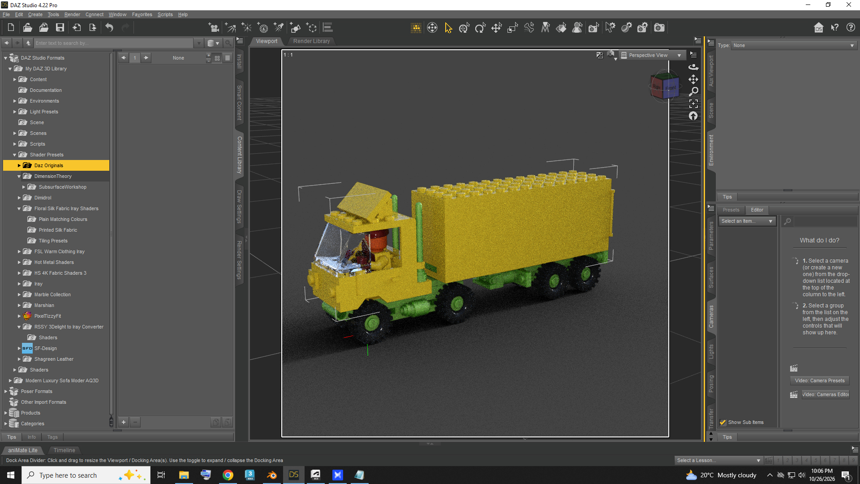860x484 pixels.
Task: Click Video: Cameras Editor button
Action: 825,394
